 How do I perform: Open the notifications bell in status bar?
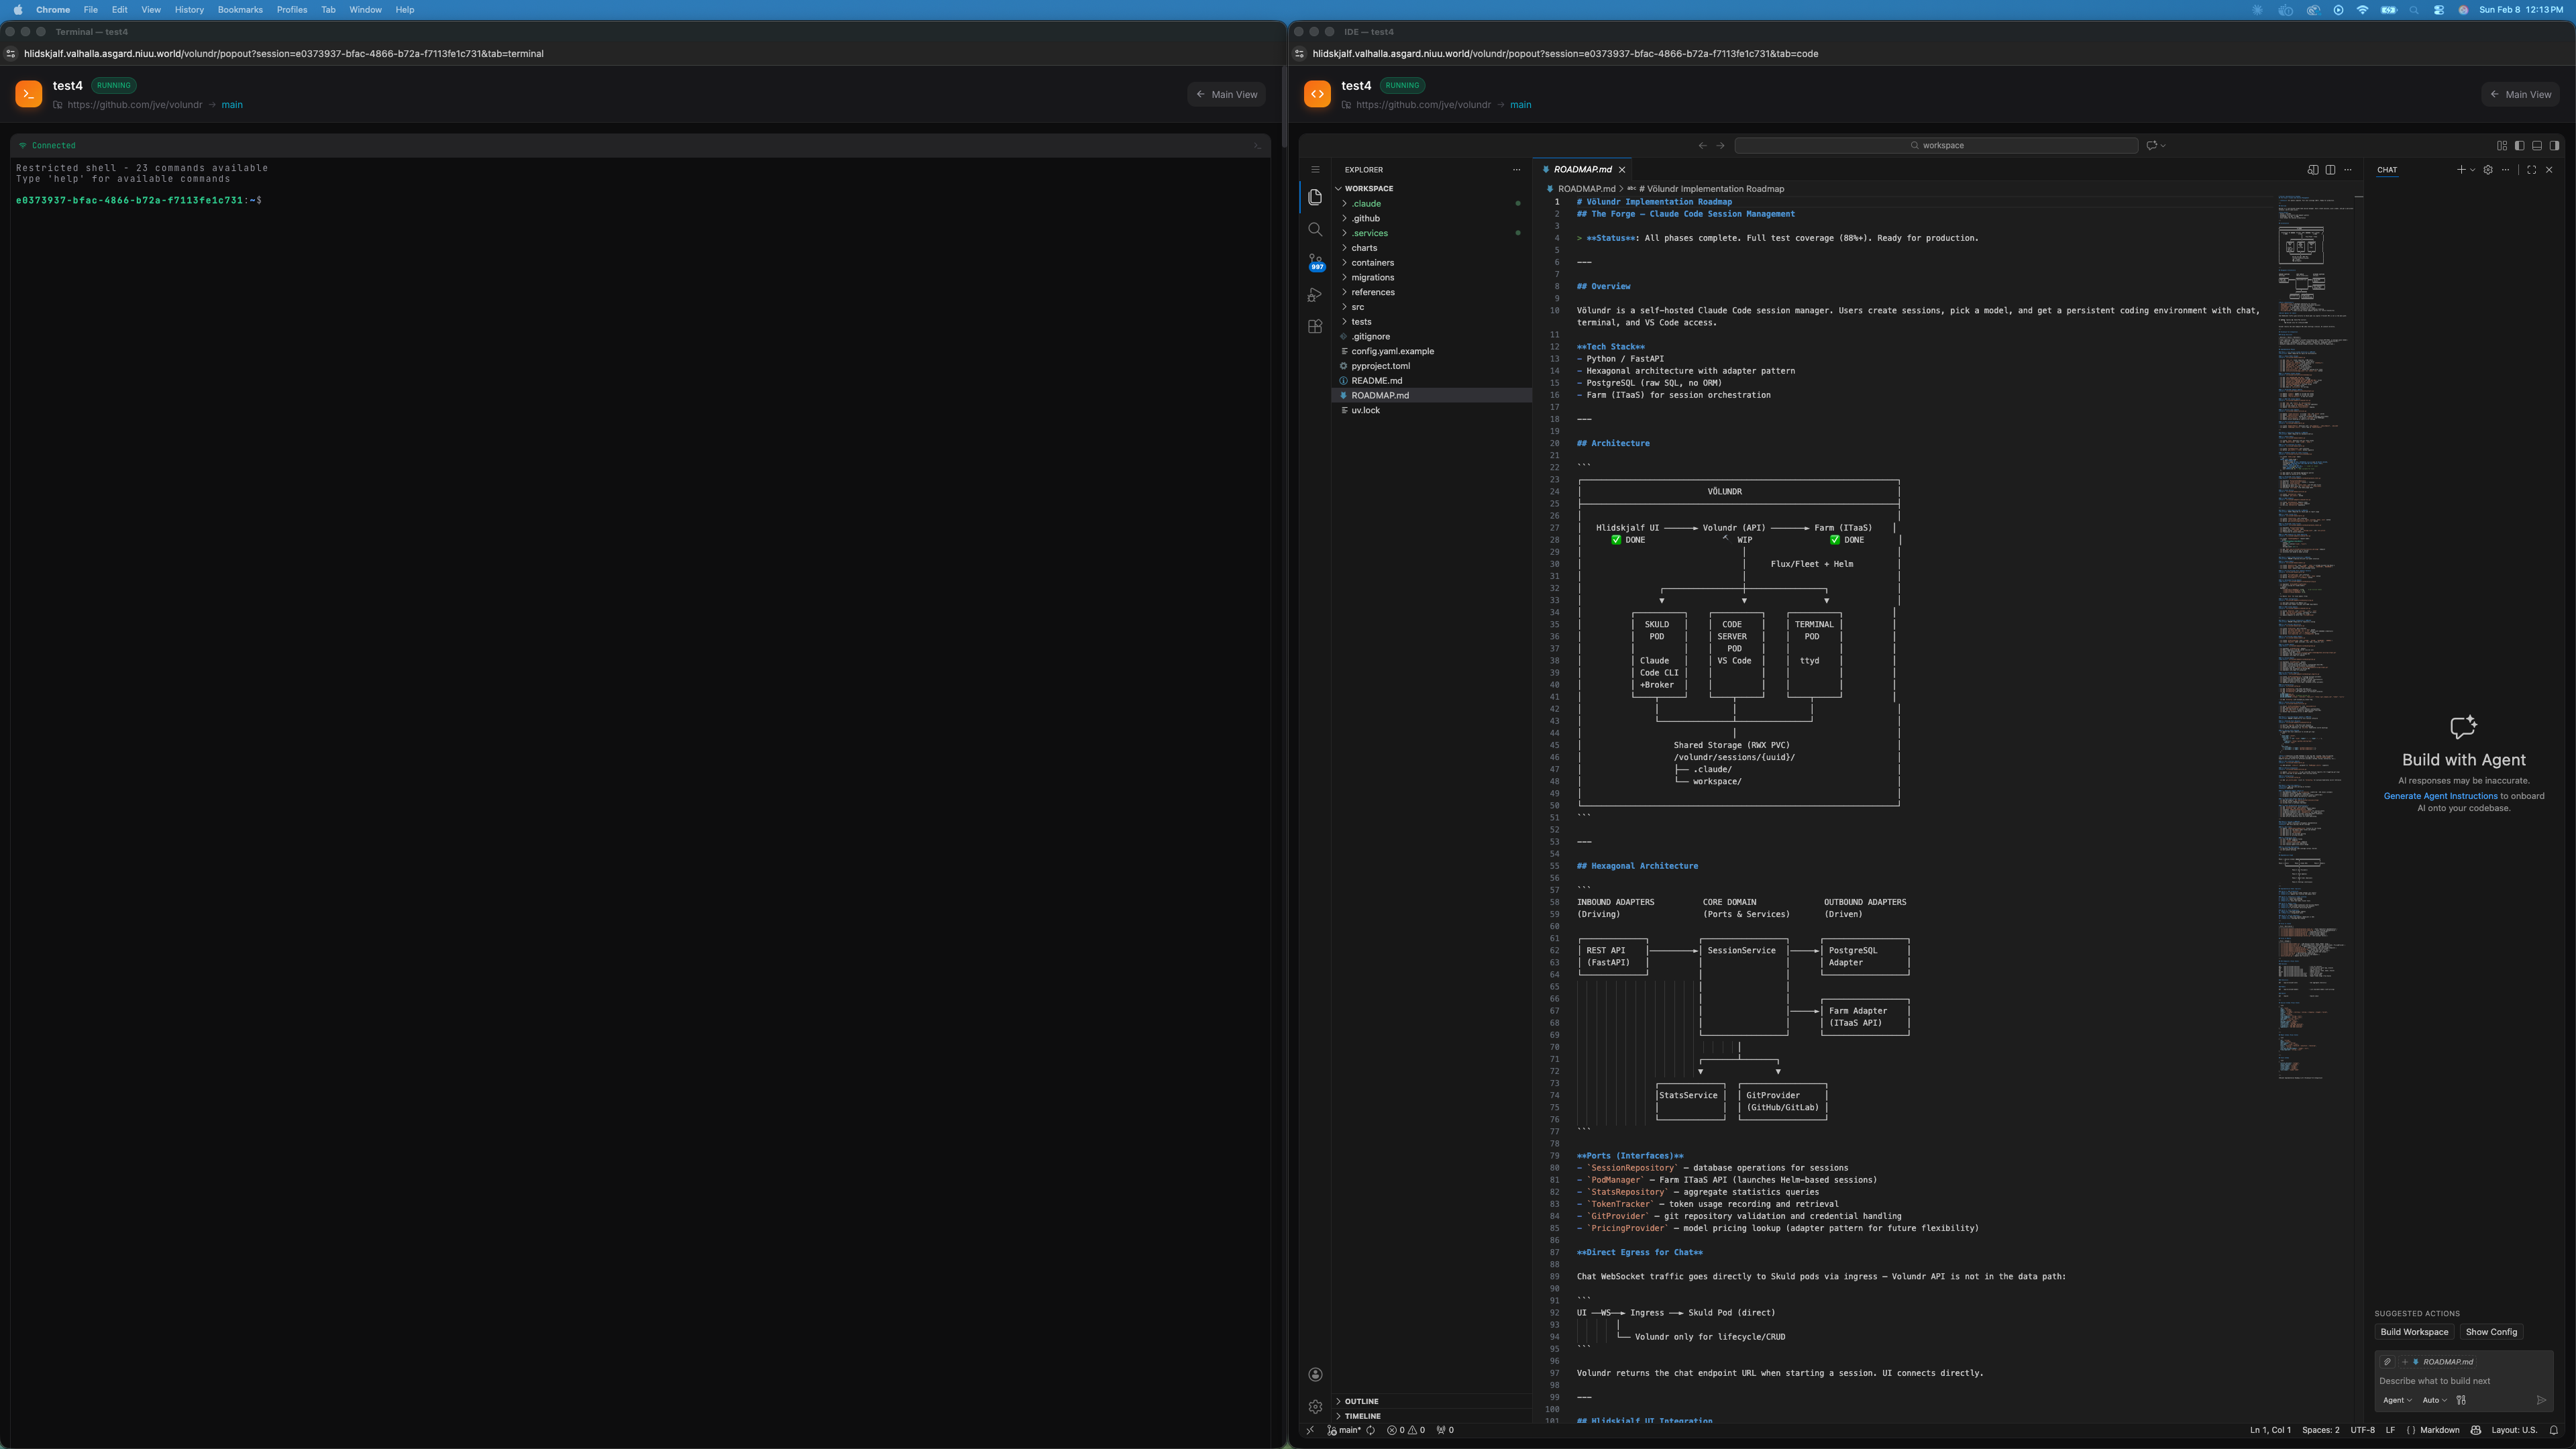2553,1430
